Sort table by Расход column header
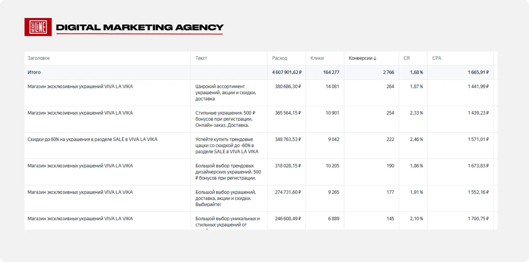This screenshot has width=529, height=262. 280,58
